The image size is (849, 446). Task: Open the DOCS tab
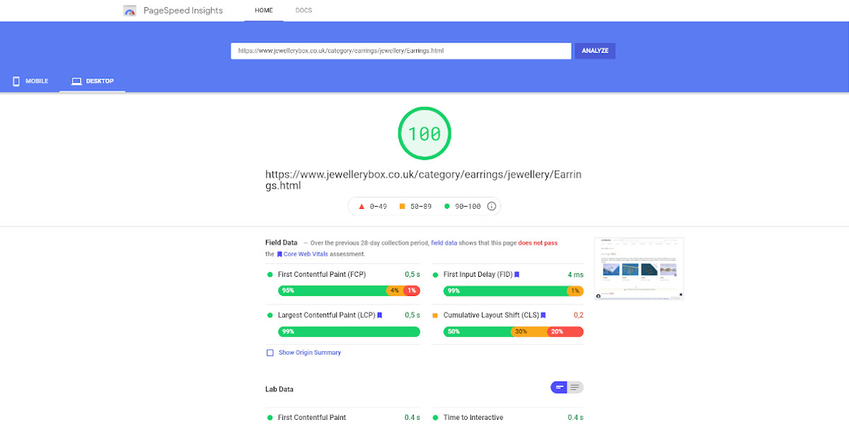[x=304, y=11]
